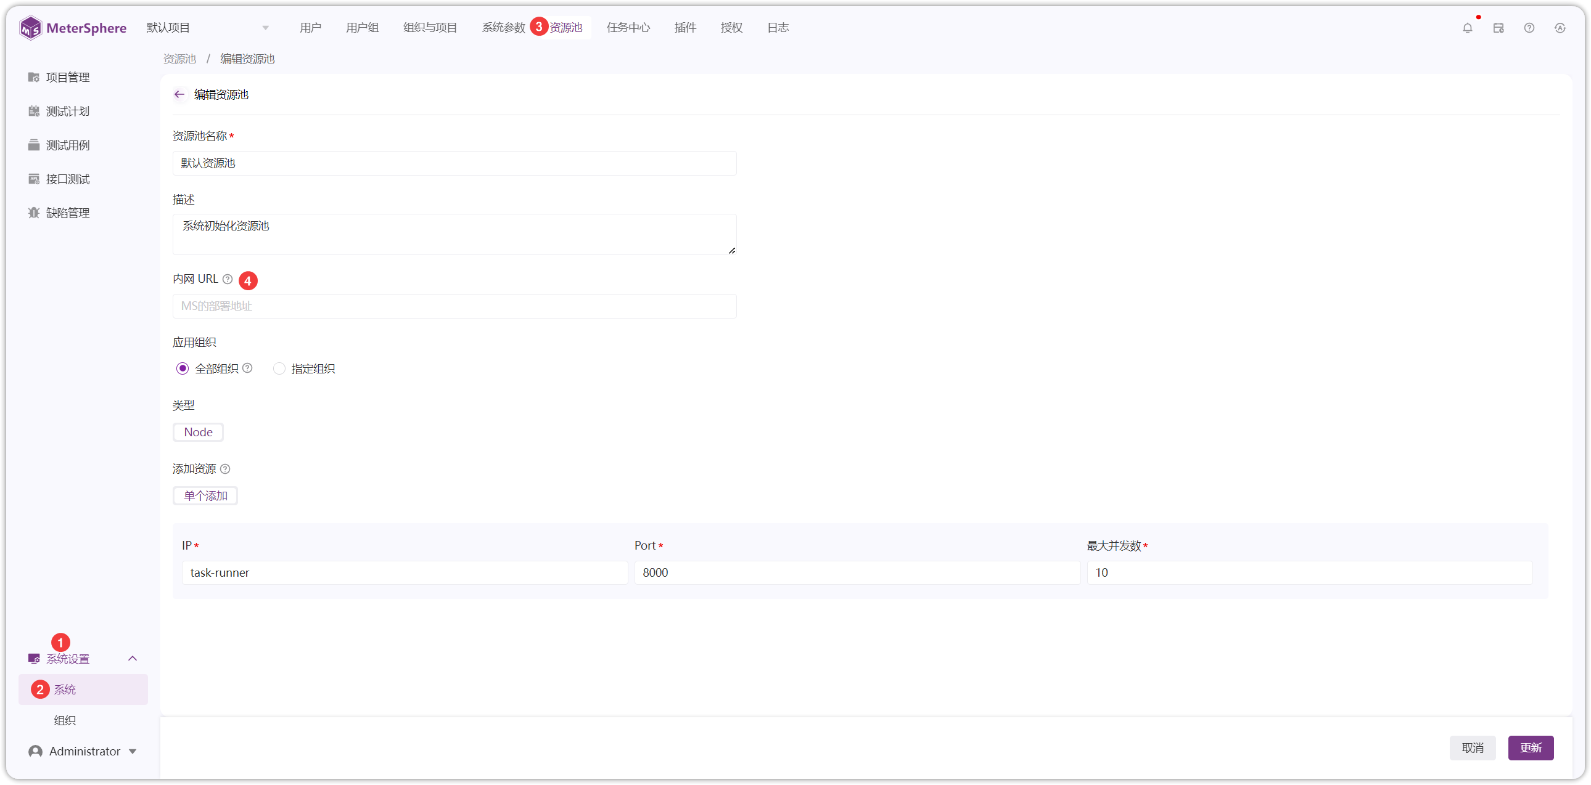
Task: Select the 指定组织 radio button
Action: (x=279, y=368)
